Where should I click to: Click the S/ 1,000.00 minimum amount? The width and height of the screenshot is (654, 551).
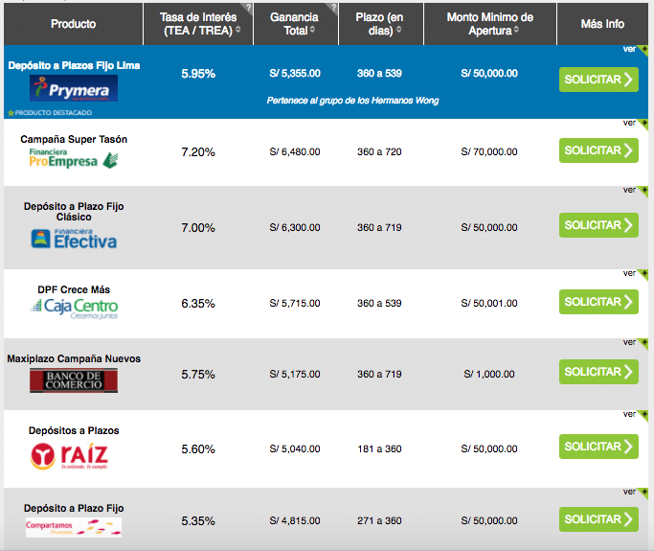(x=489, y=374)
